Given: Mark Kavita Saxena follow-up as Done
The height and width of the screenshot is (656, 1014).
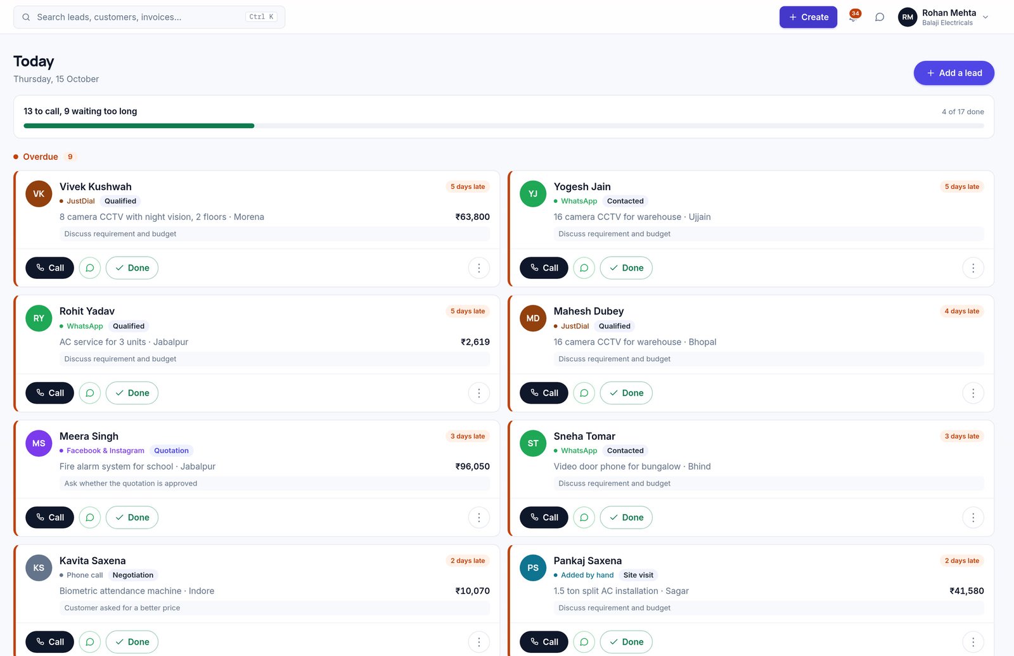Looking at the screenshot, I should pos(132,642).
